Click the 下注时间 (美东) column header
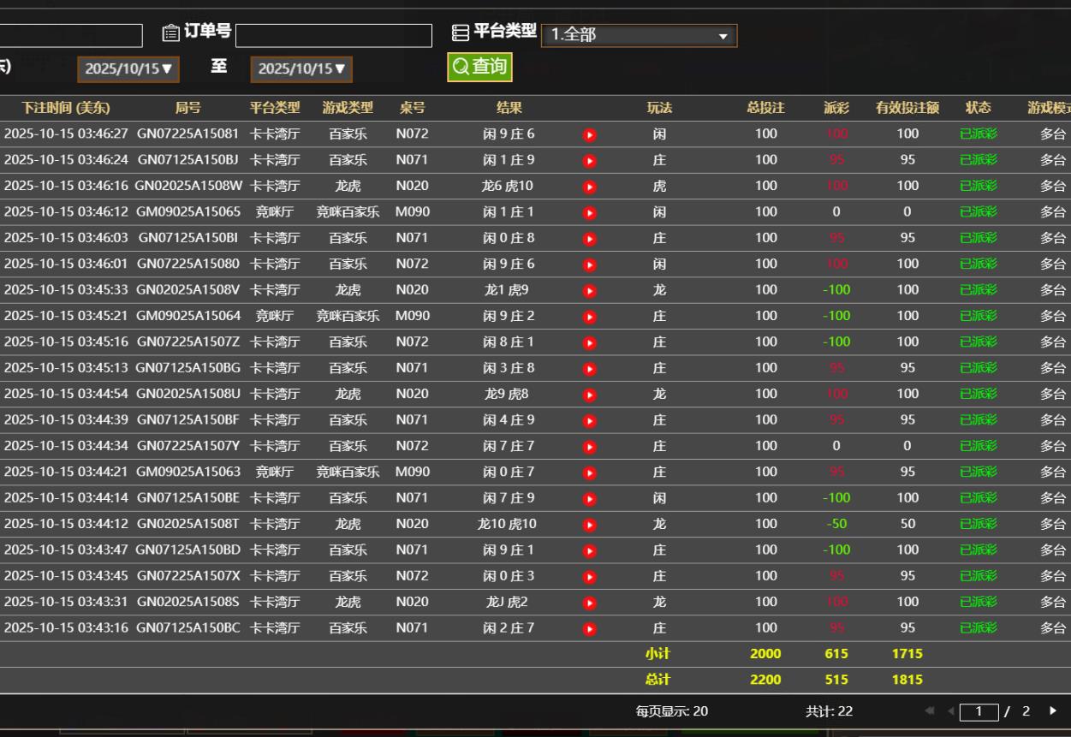 (66, 108)
